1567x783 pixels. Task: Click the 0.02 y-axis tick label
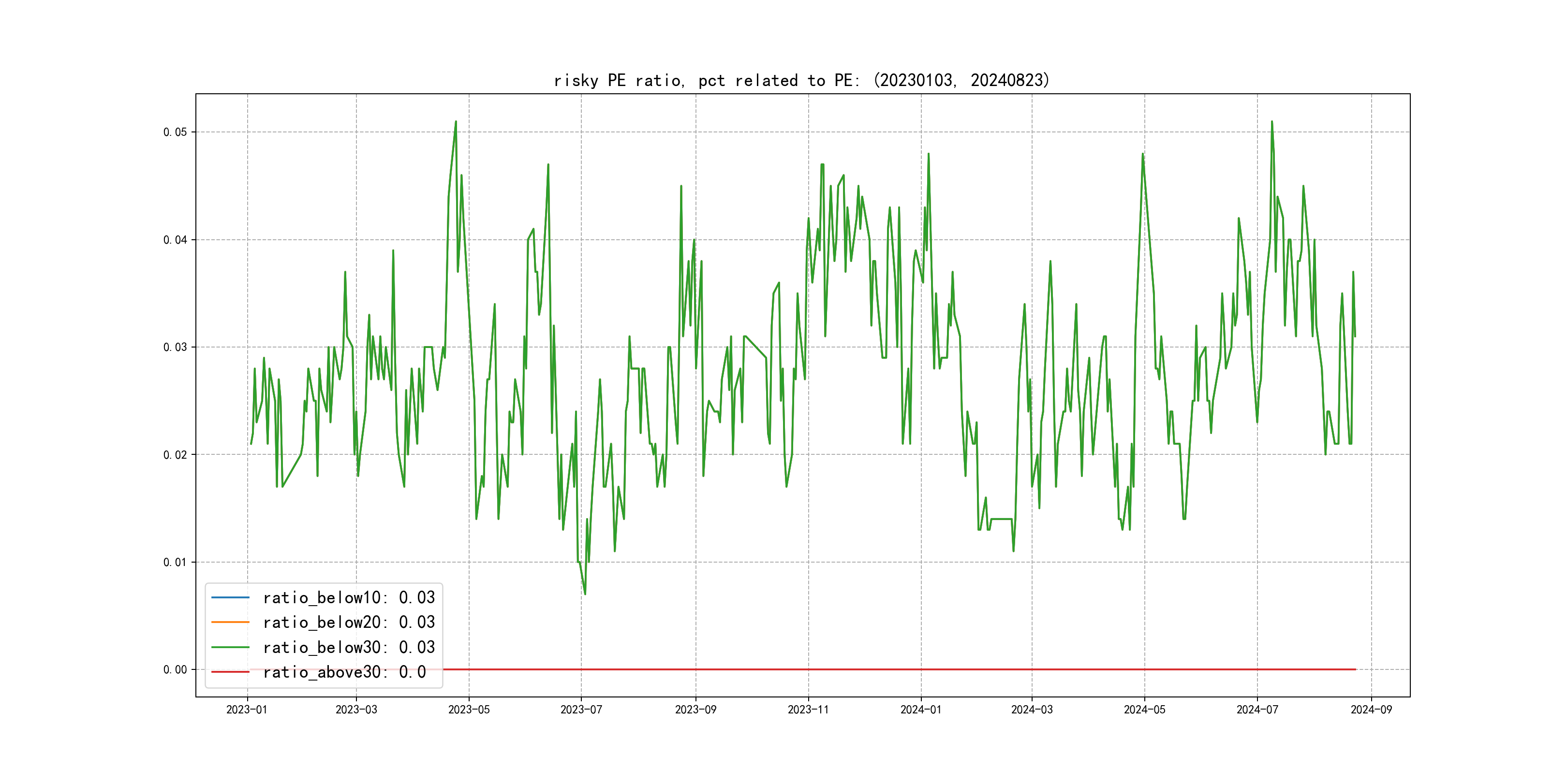point(175,455)
